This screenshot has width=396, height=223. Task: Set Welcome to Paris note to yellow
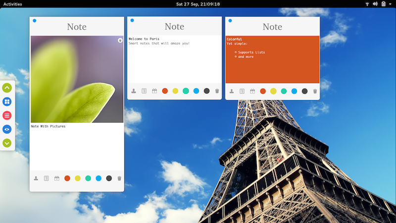click(x=175, y=91)
